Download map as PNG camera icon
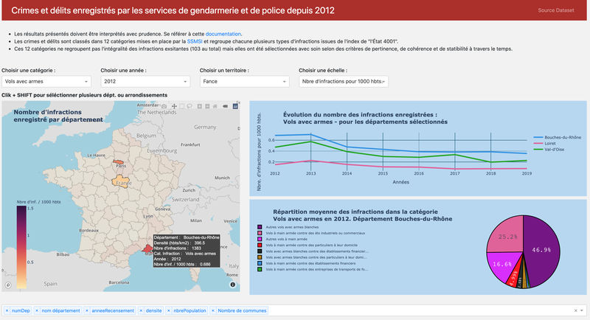The width and height of the screenshot is (590, 320). [x=164, y=106]
